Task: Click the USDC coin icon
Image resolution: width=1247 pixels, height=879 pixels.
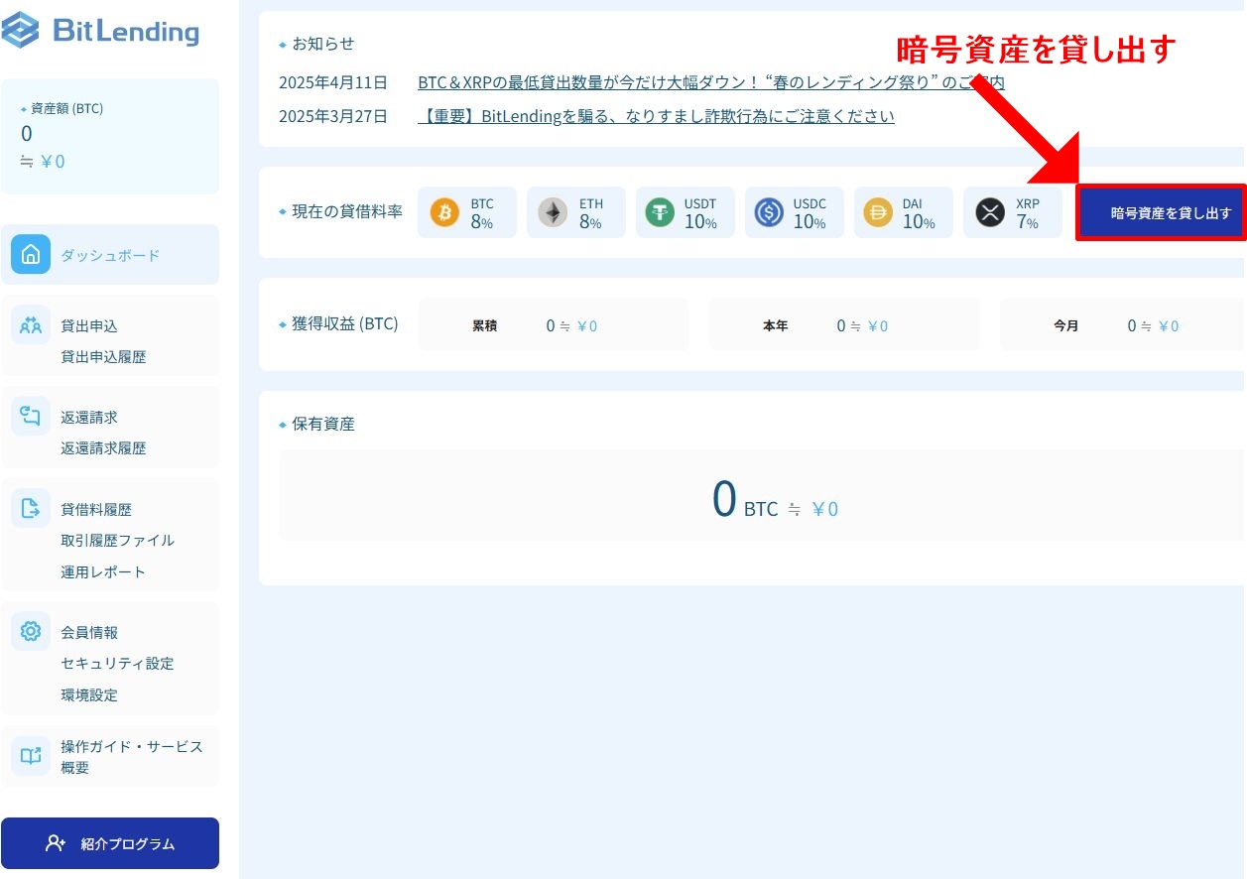Action: pyautogui.click(x=769, y=212)
